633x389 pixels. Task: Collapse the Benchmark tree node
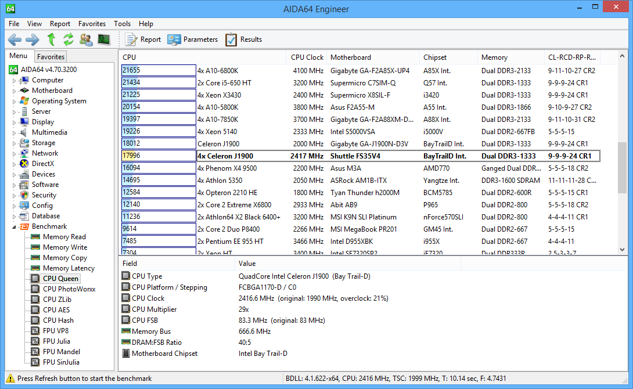(x=14, y=227)
